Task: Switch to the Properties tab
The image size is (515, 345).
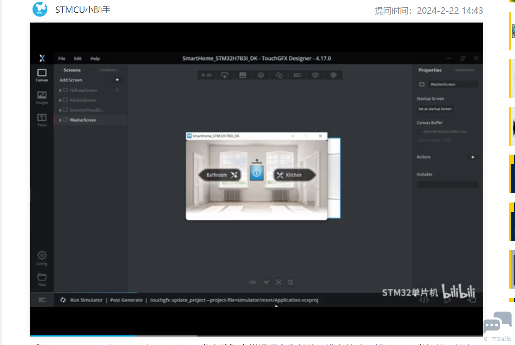Action: coord(430,70)
